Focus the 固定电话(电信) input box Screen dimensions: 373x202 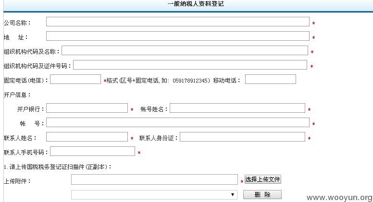pyautogui.click(x=75, y=79)
